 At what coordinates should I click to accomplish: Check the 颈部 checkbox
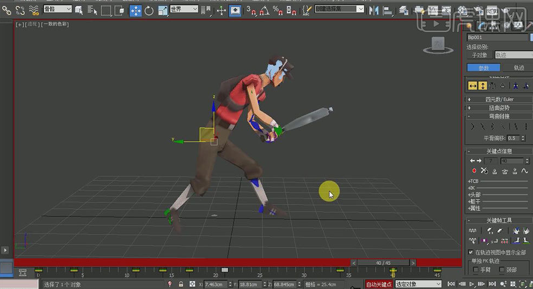501,269
